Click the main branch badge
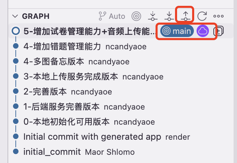This screenshot has width=237, height=163. pyautogui.click(x=177, y=31)
